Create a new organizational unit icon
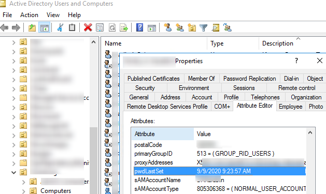This screenshot has height=194, width=326. pos(192,27)
